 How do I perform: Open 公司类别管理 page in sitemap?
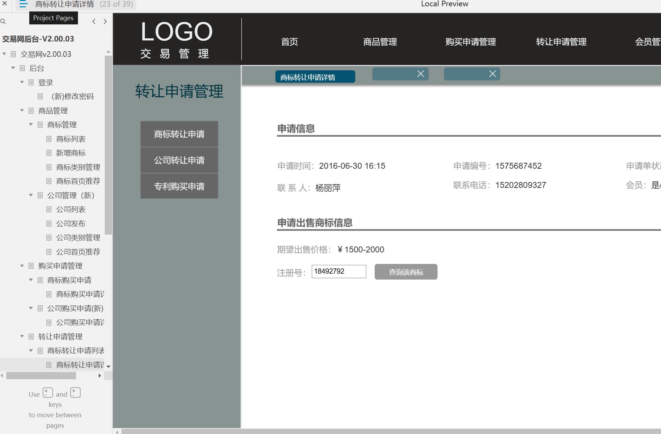click(x=78, y=238)
